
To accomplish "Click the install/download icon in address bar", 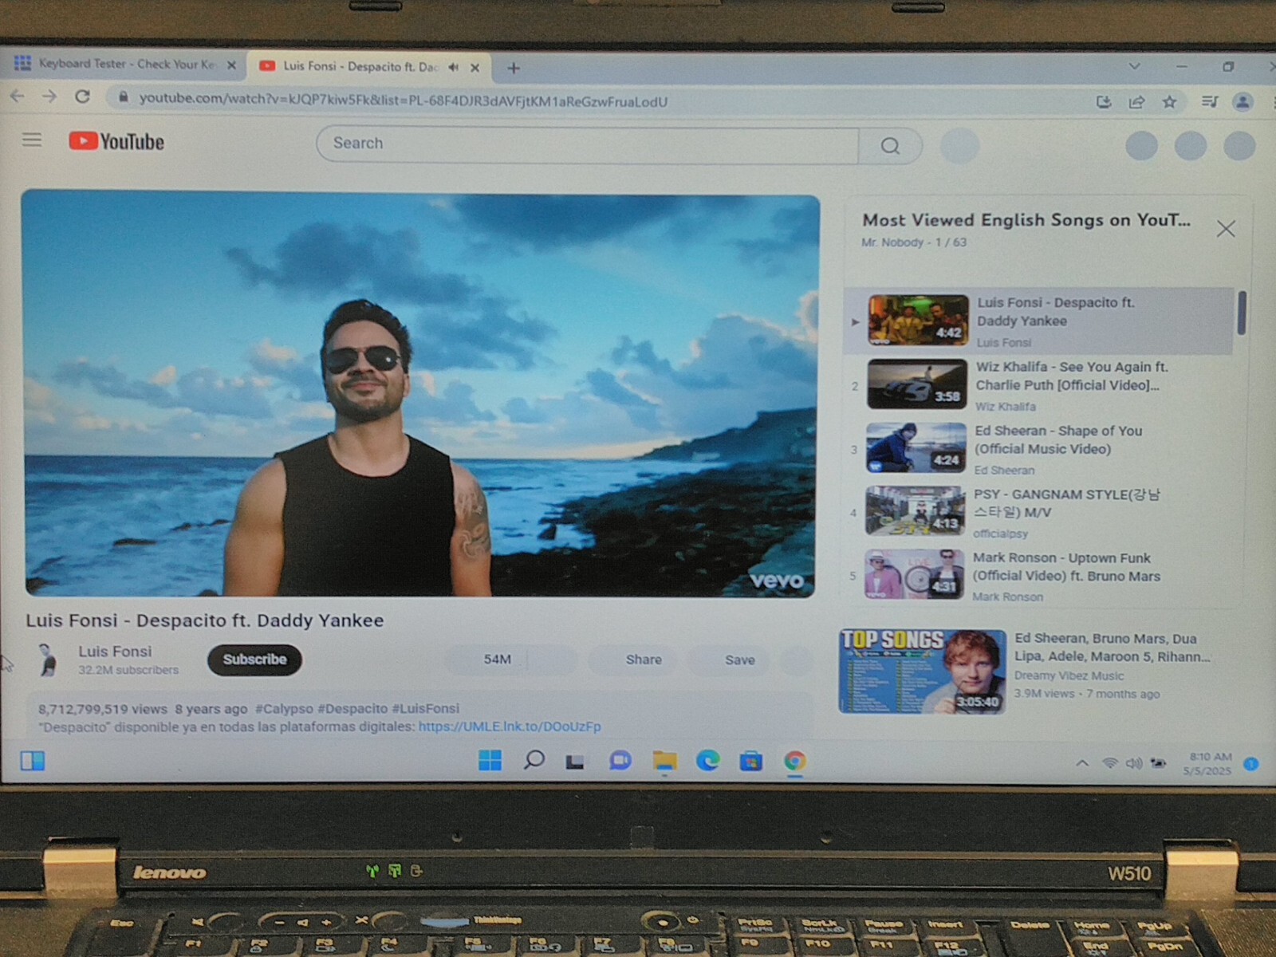I will point(1104,102).
